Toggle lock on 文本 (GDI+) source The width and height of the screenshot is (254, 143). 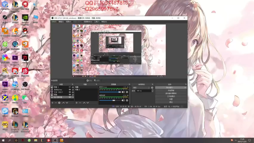pos(73,92)
